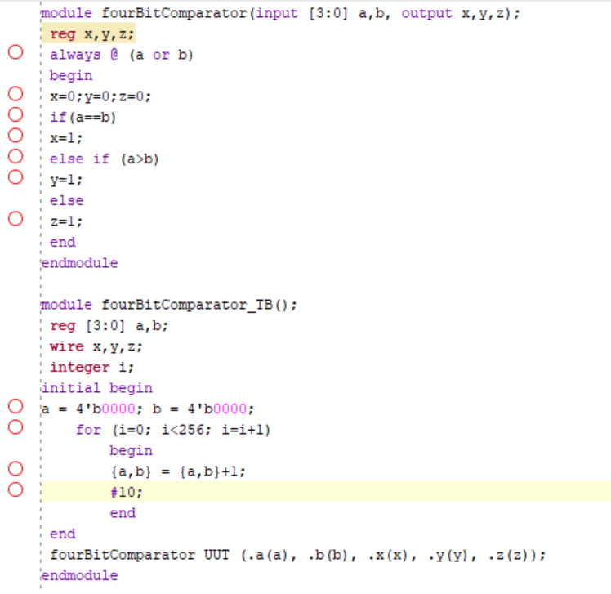
Task: Toggle breakpoint beside 'a = 4'b0000; b = 4'b0000;'
Action: [x=15, y=409]
